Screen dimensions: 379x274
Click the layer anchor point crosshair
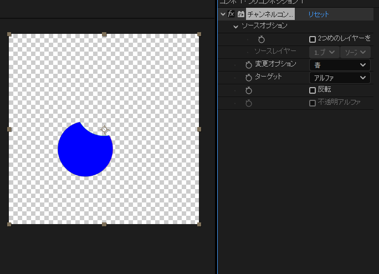104,130
